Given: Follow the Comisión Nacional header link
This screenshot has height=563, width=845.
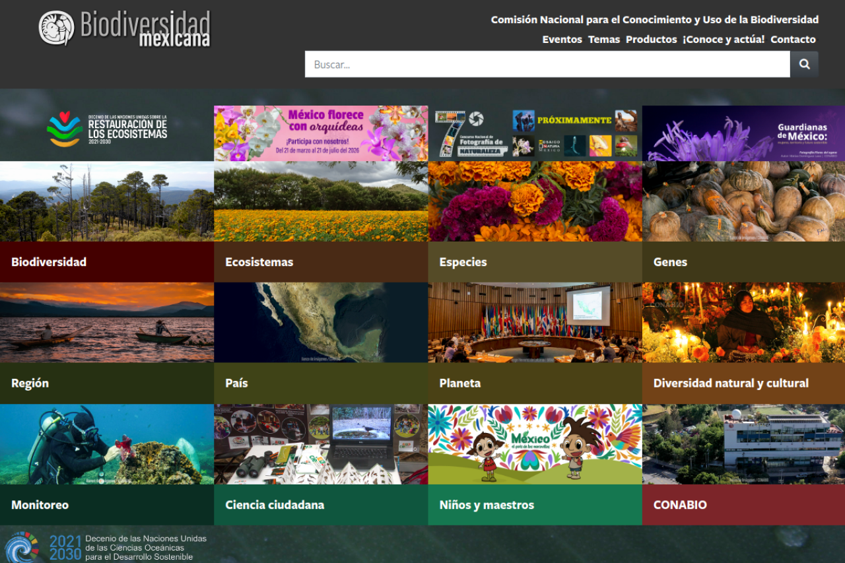Looking at the screenshot, I should pyautogui.click(x=654, y=20).
